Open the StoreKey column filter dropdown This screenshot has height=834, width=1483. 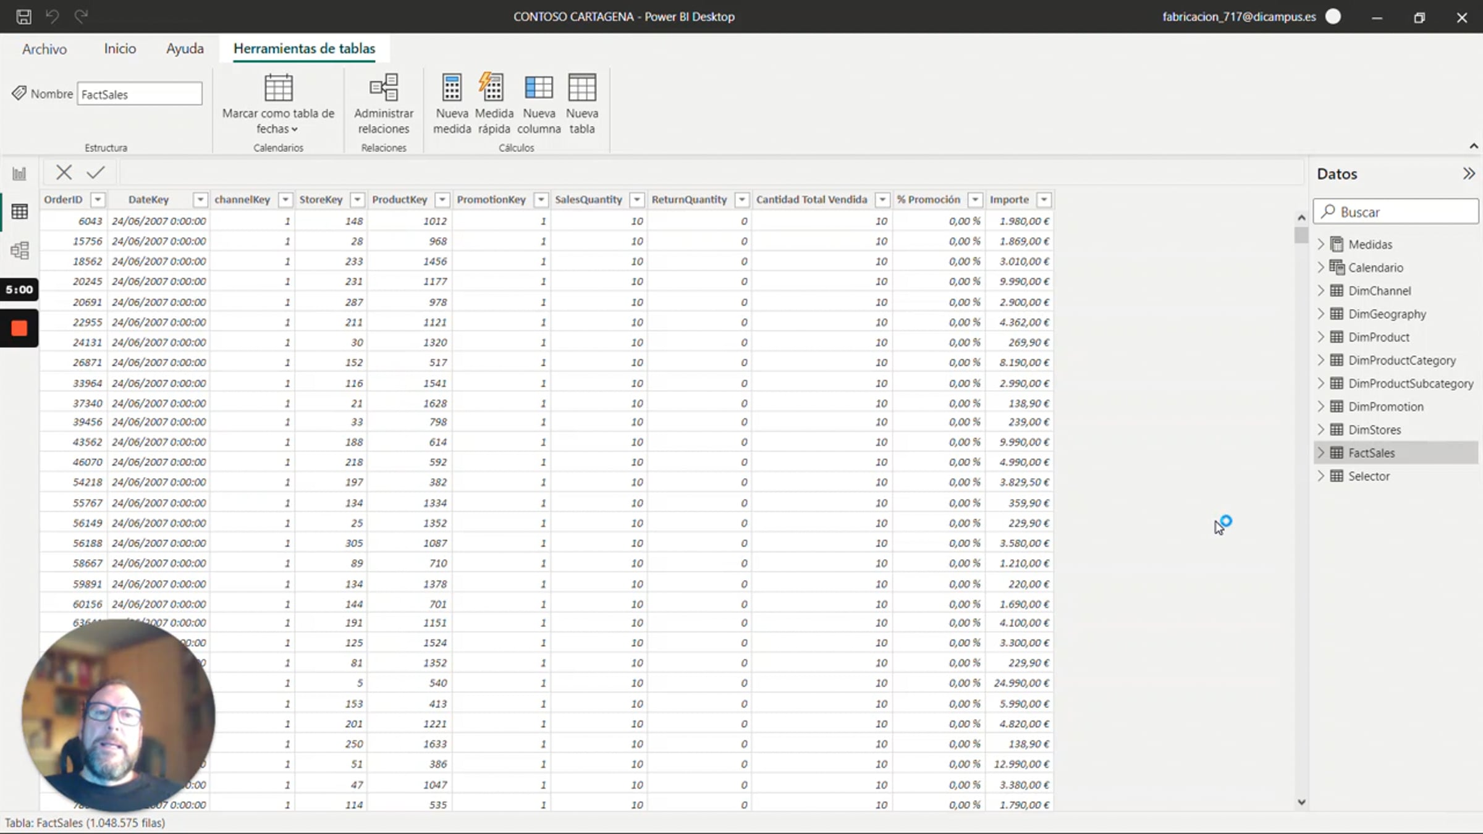point(357,200)
